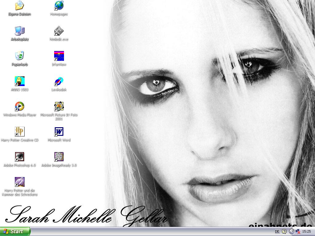Image resolution: width=315 pixels, height=236 pixels.
Task: Select the Windows Media Player icon
Action: point(19,106)
